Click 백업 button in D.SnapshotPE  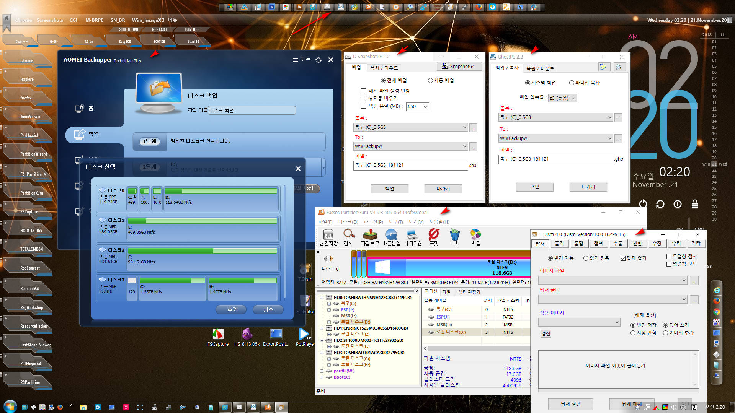pyautogui.click(x=389, y=189)
